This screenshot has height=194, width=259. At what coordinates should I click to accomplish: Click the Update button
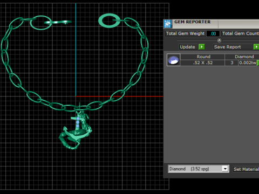(x=188, y=47)
